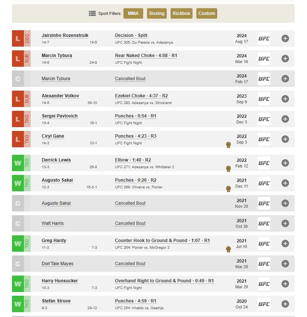This screenshot has height=317, width=307.
Task: Select the Kickbox sport filter
Action: 181,13
